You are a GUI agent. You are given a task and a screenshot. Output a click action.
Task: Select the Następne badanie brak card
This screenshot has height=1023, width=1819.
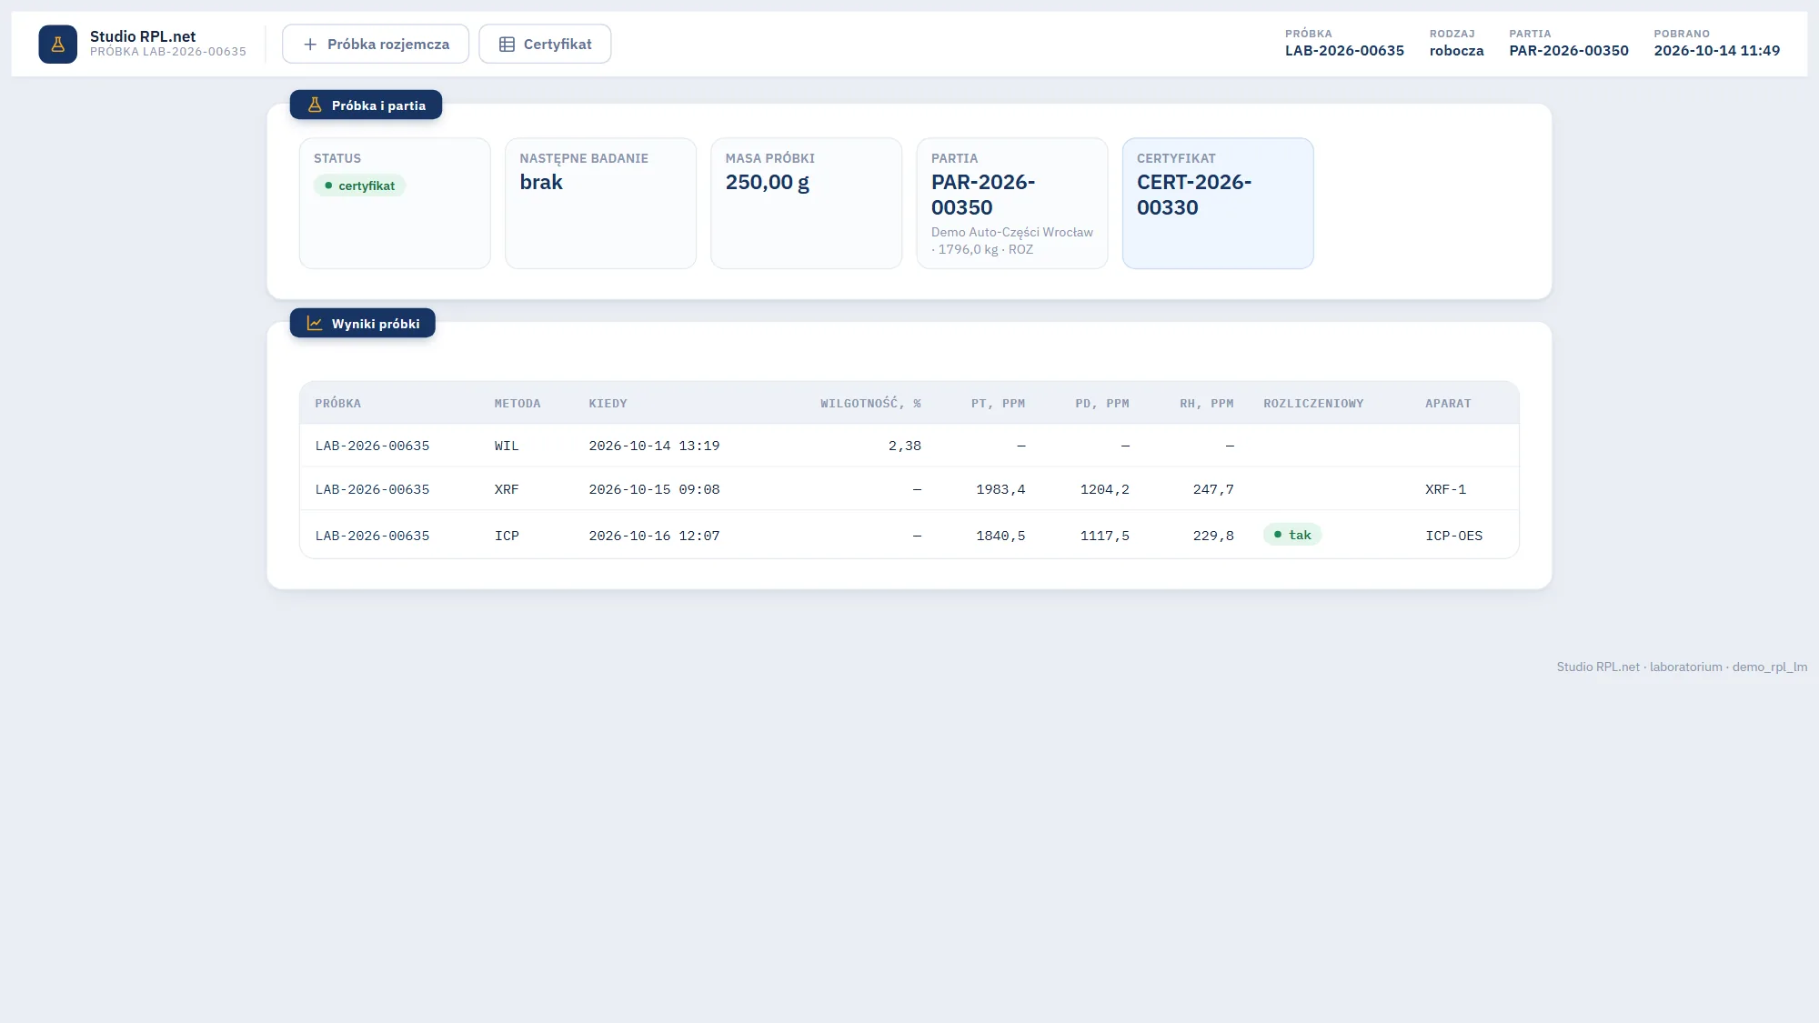[600, 203]
